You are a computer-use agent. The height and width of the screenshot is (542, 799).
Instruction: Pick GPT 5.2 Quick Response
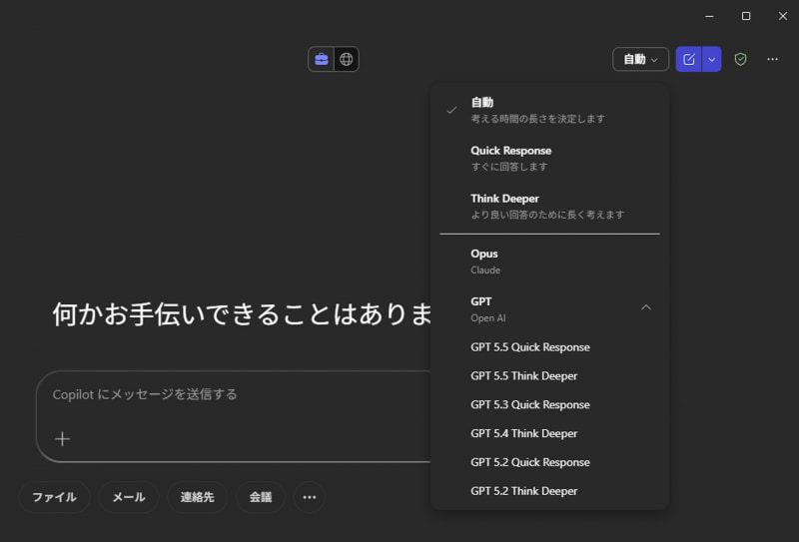point(549,462)
